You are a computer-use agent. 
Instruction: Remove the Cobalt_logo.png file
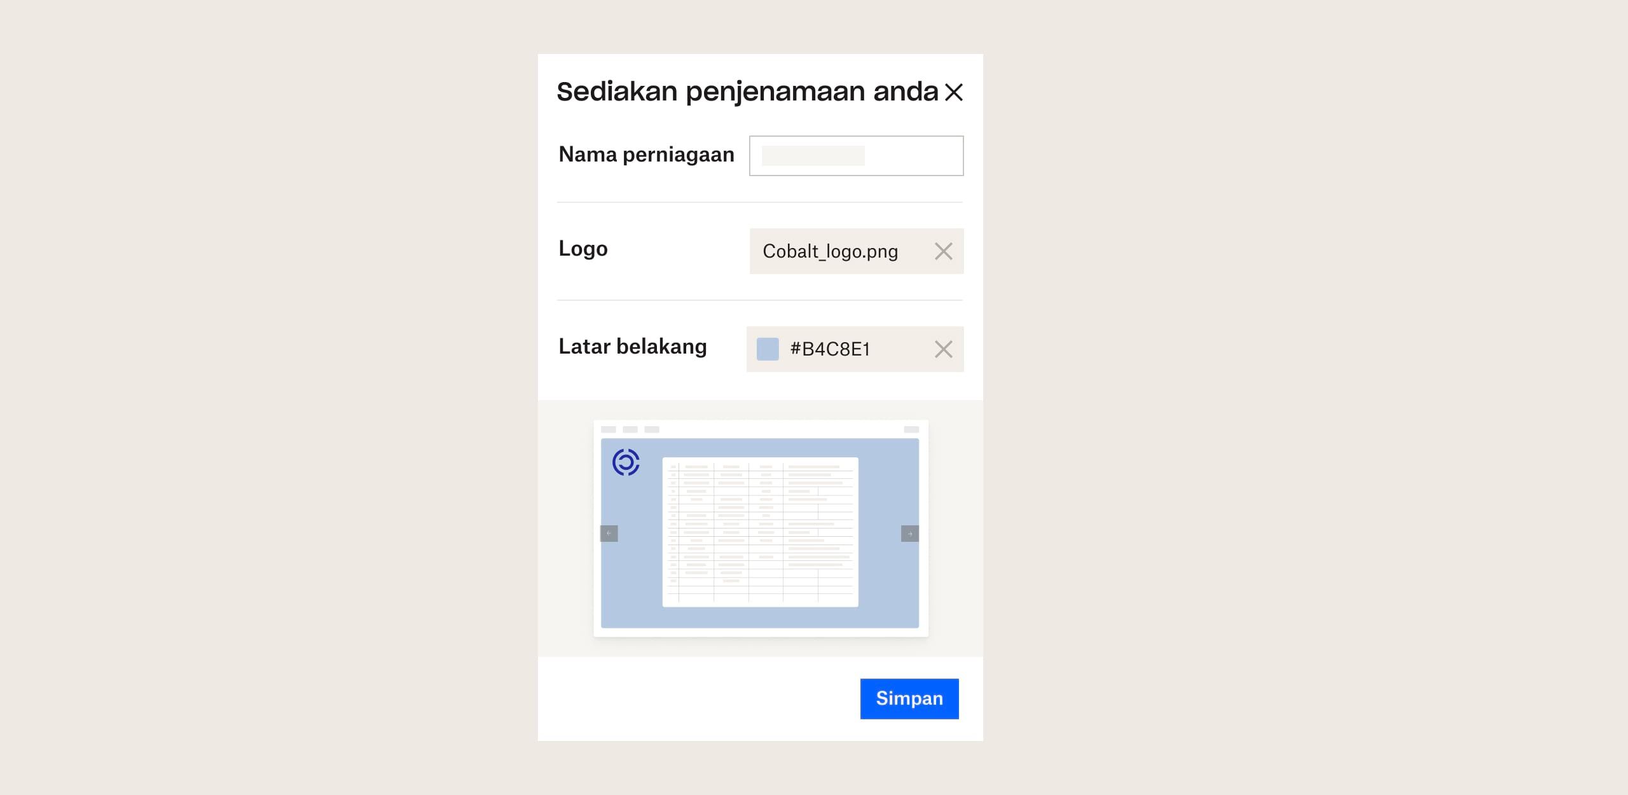coord(943,251)
